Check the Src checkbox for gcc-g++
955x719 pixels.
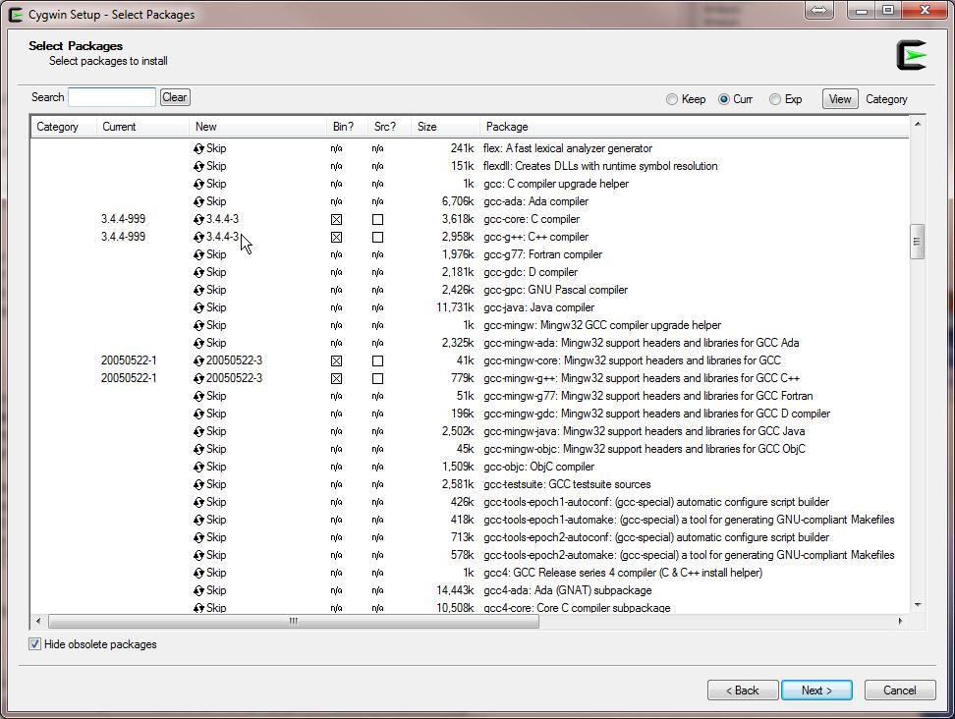(x=377, y=237)
